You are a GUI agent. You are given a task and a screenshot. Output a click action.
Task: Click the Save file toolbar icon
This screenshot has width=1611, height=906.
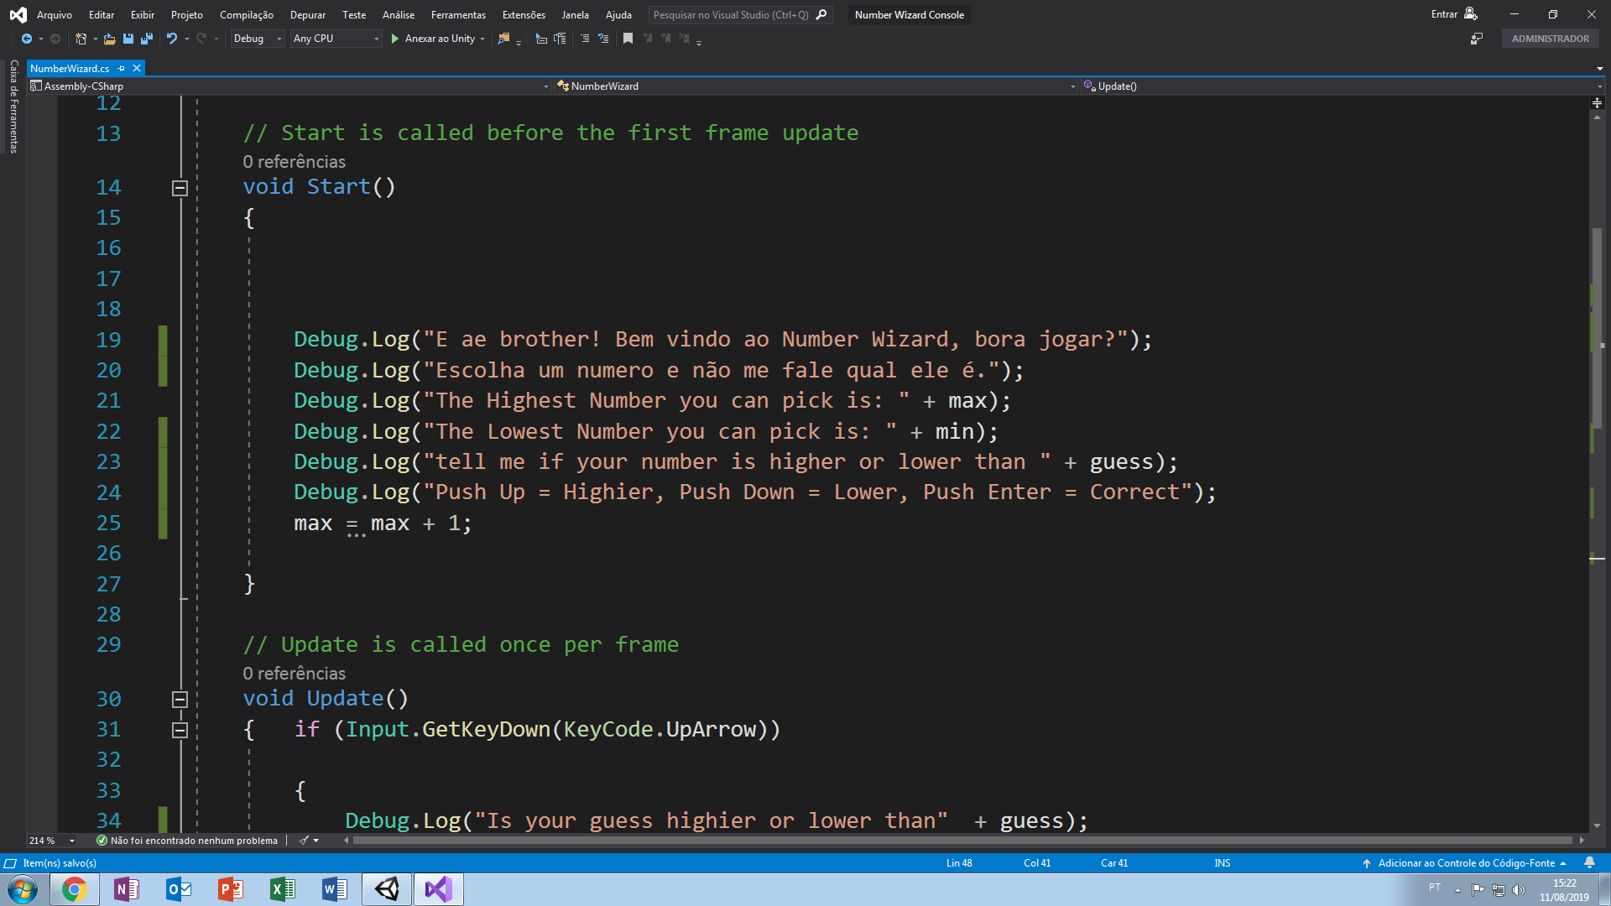click(x=128, y=39)
